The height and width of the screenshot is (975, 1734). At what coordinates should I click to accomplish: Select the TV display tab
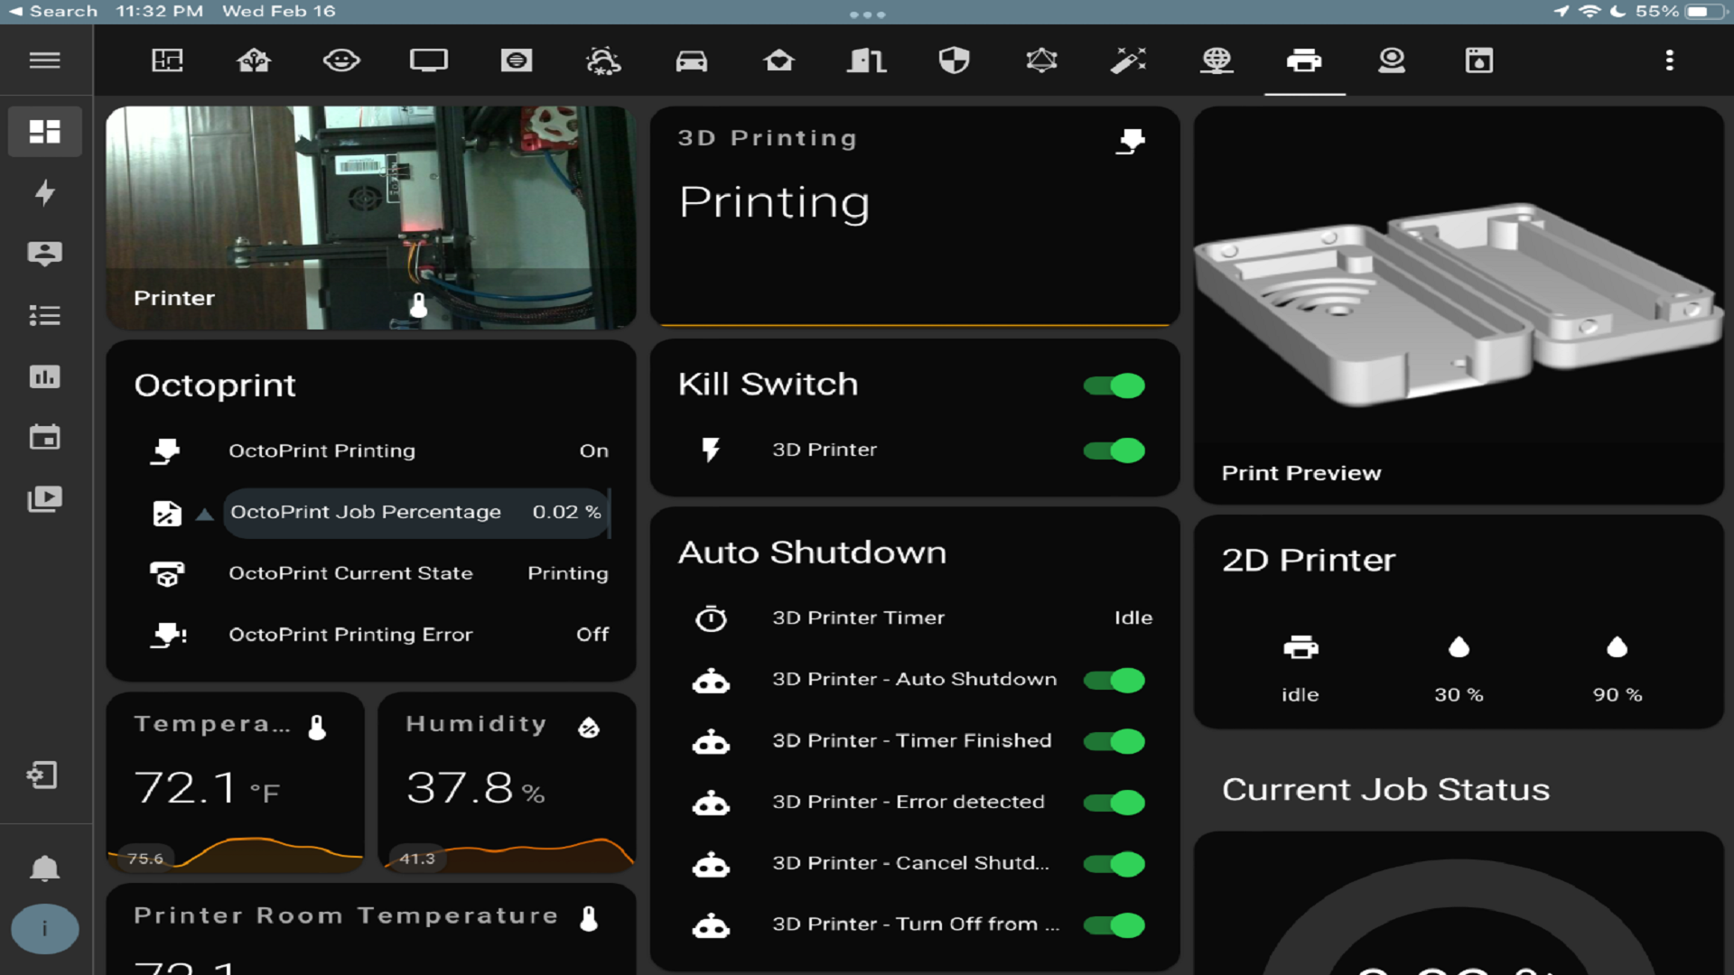point(428,60)
